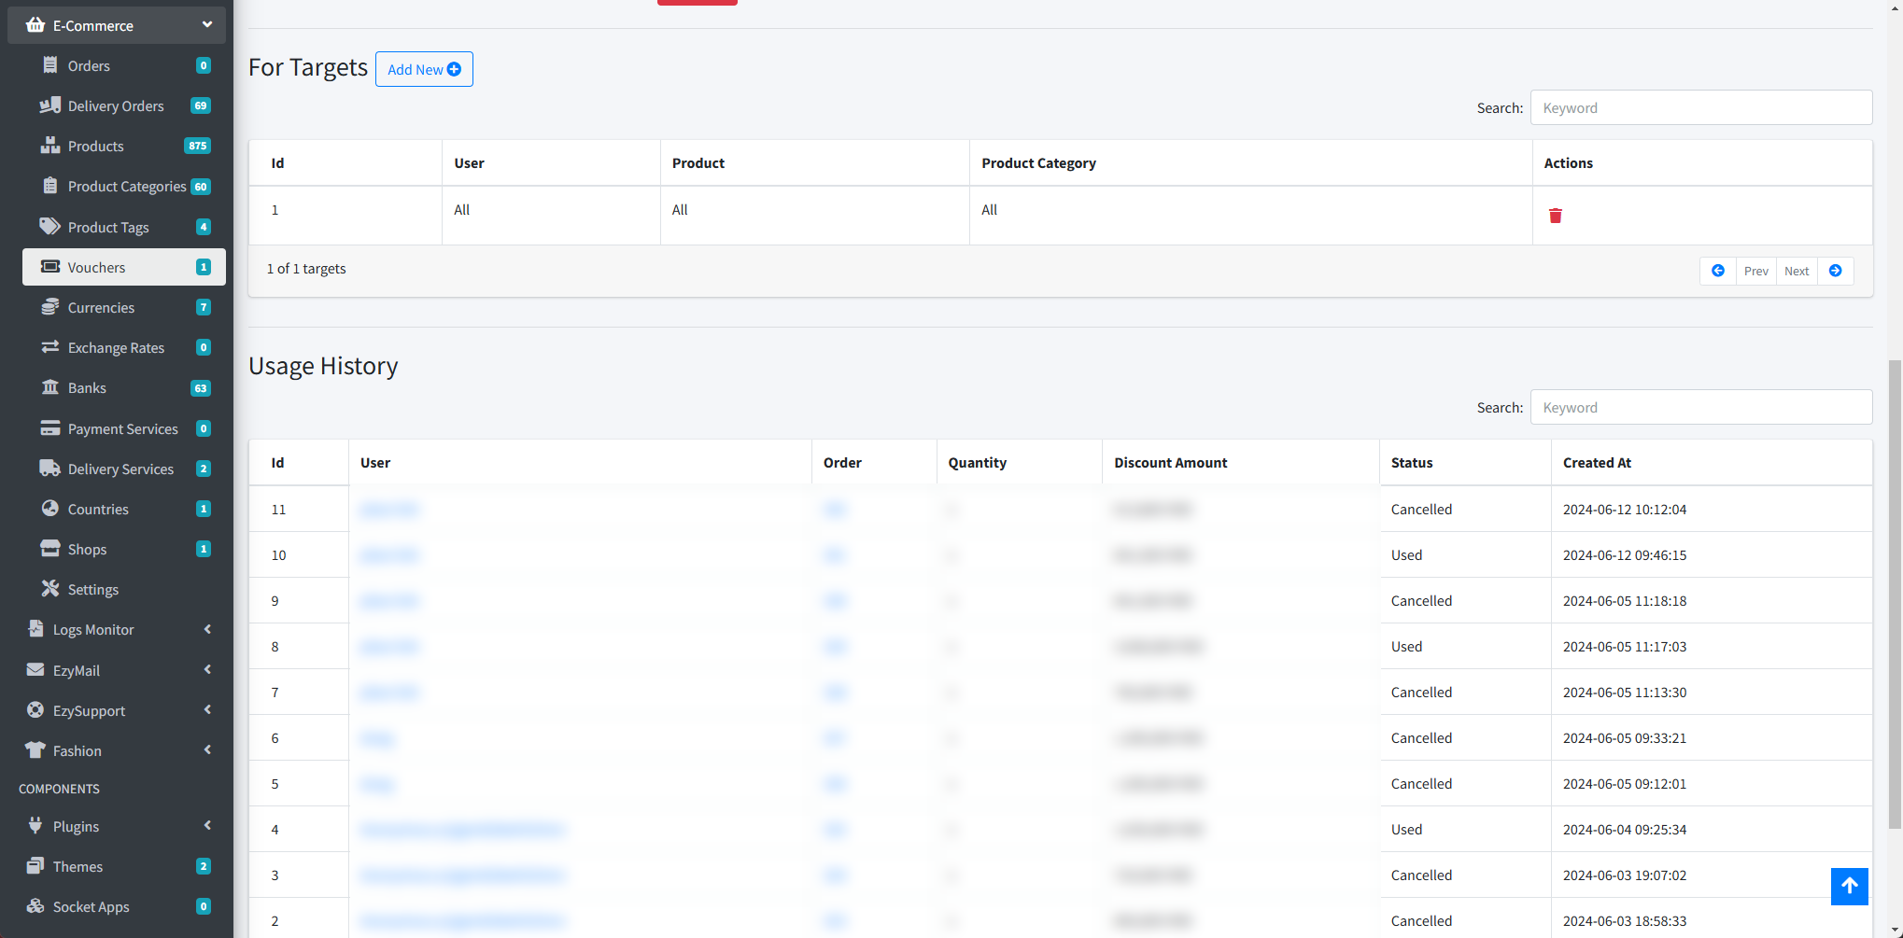The width and height of the screenshot is (1903, 938).
Task: Click the Prev pagination button
Action: 1755,271
